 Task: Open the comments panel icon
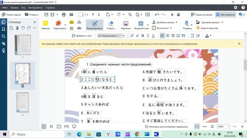(242, 15)
